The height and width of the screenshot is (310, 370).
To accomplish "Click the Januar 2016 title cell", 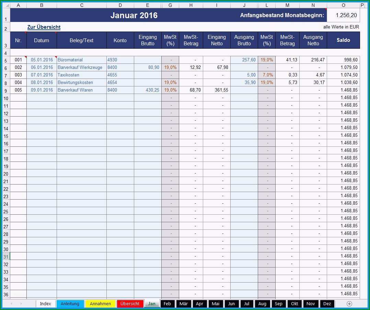I will point(134,15).
